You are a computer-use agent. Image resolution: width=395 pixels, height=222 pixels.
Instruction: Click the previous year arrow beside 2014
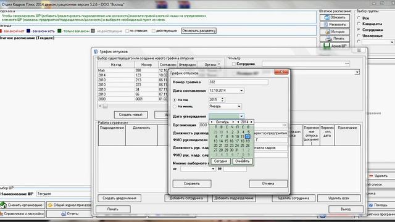(x=238, y=122)
